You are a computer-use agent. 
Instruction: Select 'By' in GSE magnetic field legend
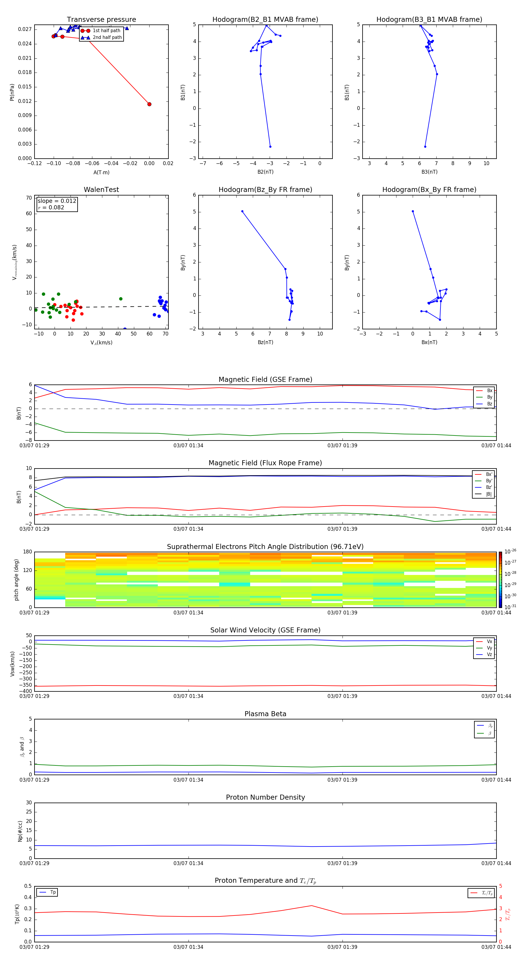coord(484,397)
